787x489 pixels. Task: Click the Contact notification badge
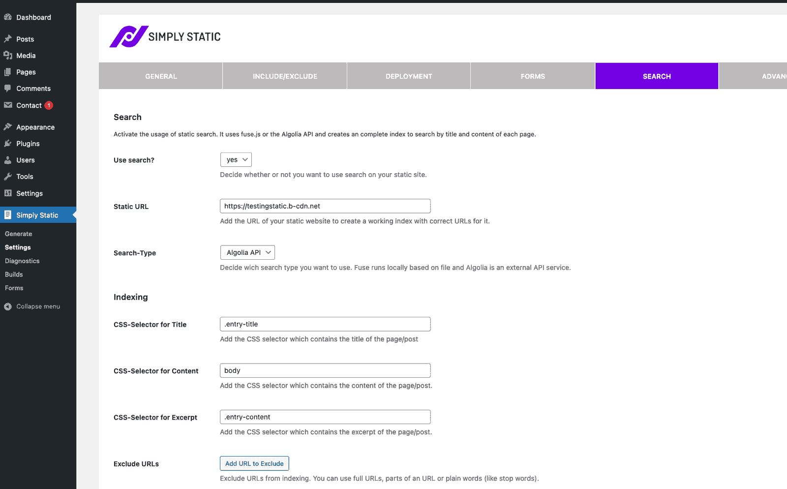[x=49, y=105]
